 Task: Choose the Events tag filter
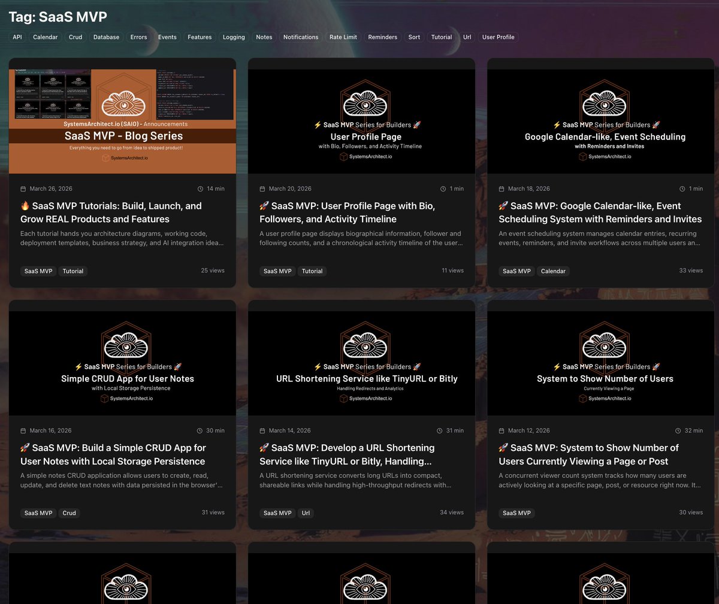click(167, 37)
